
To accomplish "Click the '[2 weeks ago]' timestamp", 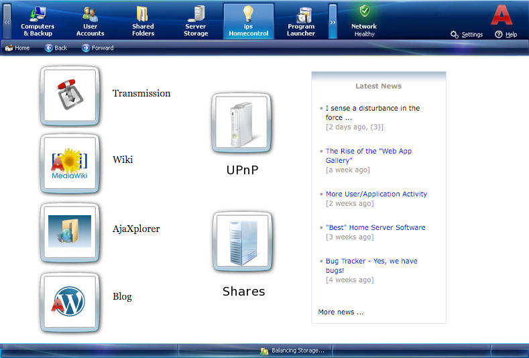I will (349, 203).
